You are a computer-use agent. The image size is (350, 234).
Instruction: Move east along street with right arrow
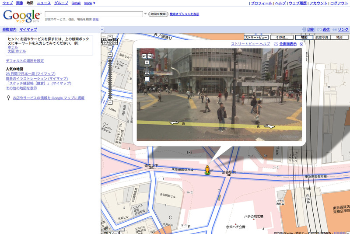269,126
